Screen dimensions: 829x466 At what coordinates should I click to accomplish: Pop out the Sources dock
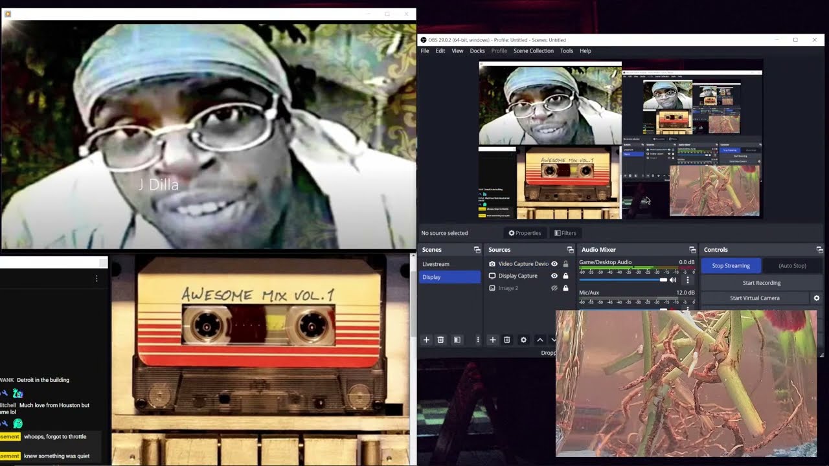(x=571, y=250)
